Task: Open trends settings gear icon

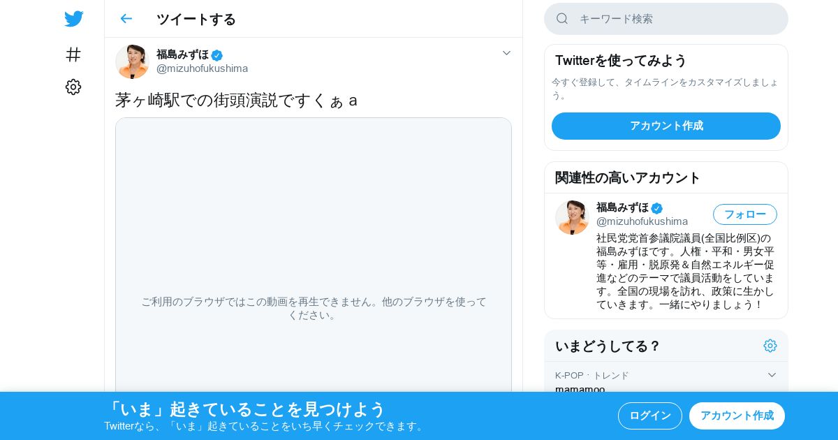Action: (x=770, y=346)
